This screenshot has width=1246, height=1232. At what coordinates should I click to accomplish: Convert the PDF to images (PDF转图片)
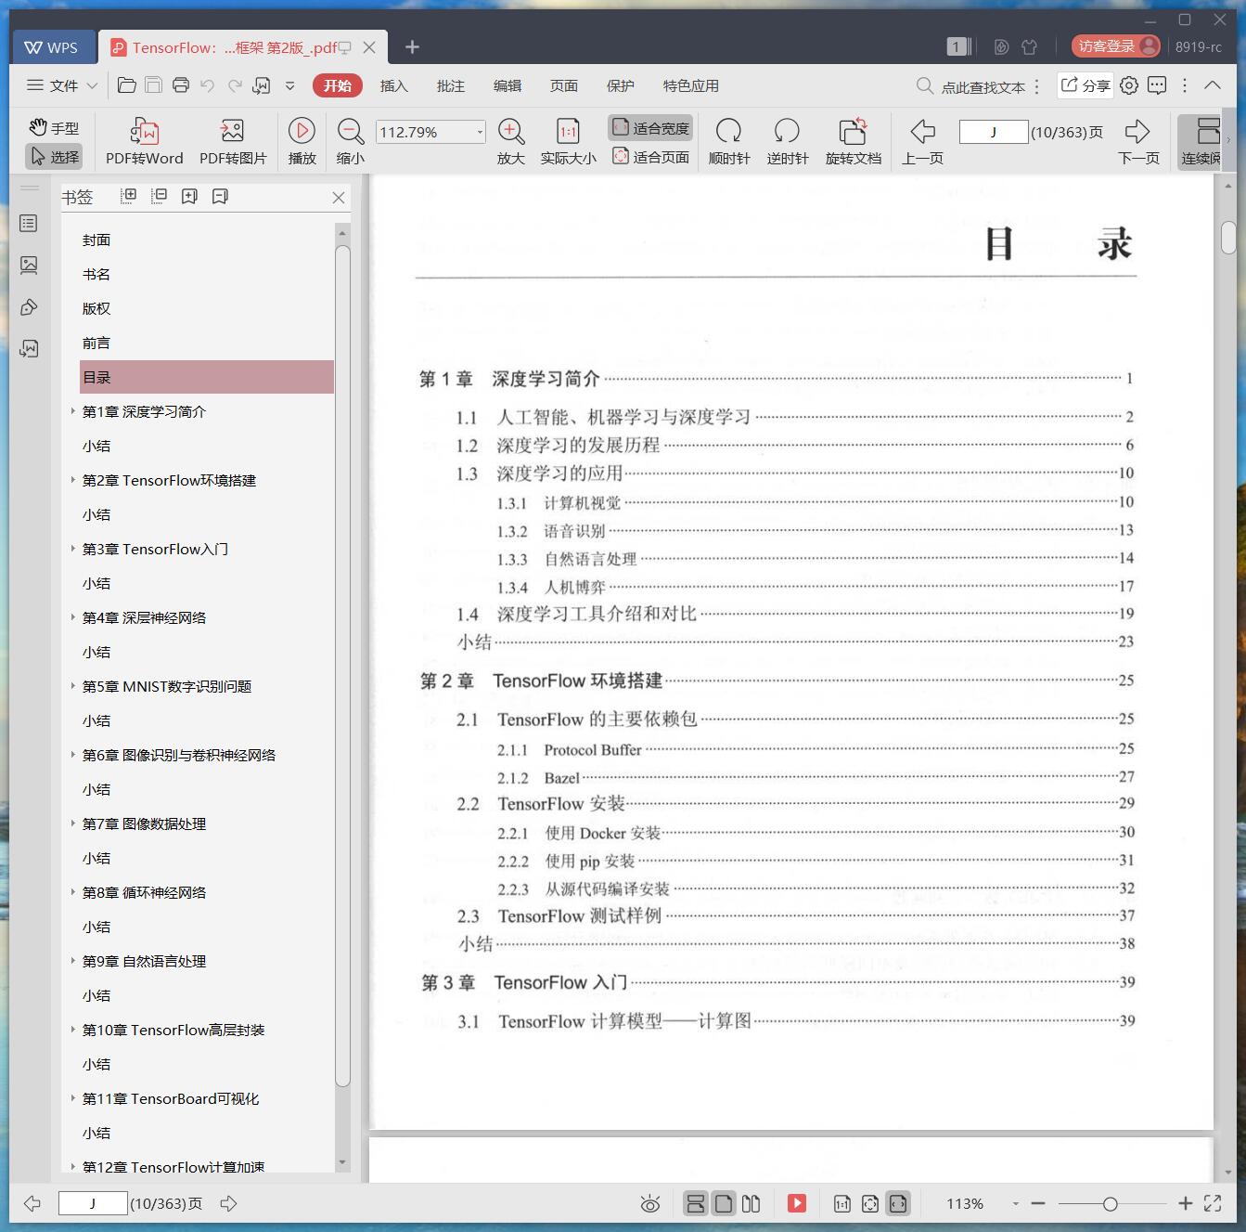click(x=233, y=141)
